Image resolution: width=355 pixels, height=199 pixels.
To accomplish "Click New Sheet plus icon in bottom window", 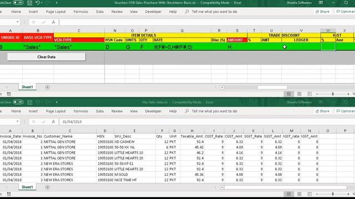I will (x=47, y=187).
